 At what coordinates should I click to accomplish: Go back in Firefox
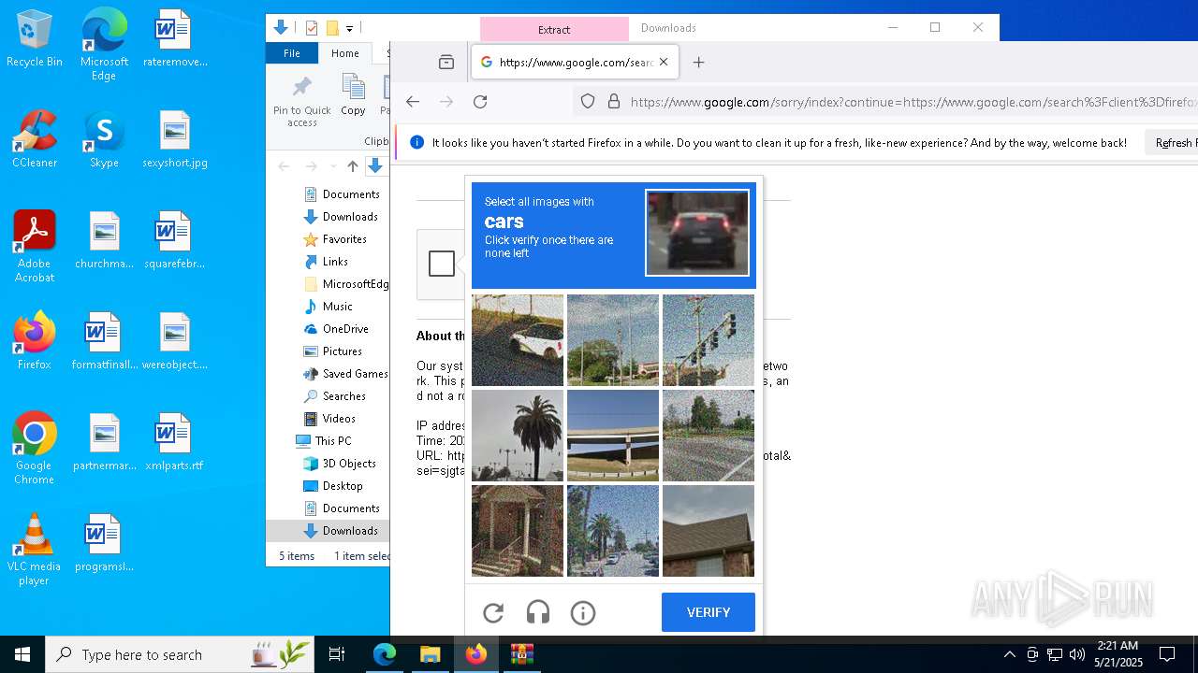click(x=413, y=102)
